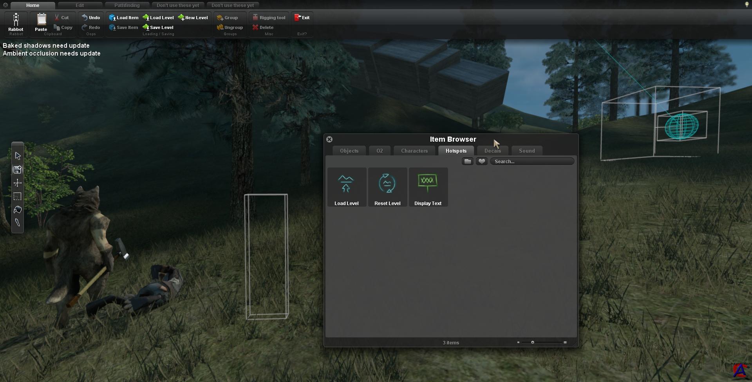Click the Search field in Item Browser

[x=532, y=161]
